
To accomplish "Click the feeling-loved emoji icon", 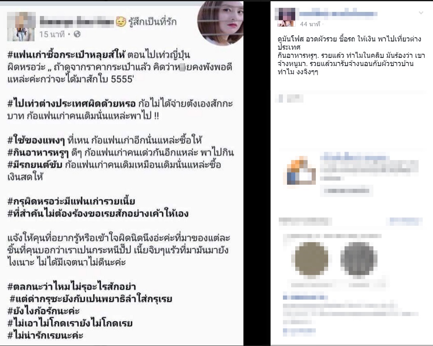I will pos(121,21).
